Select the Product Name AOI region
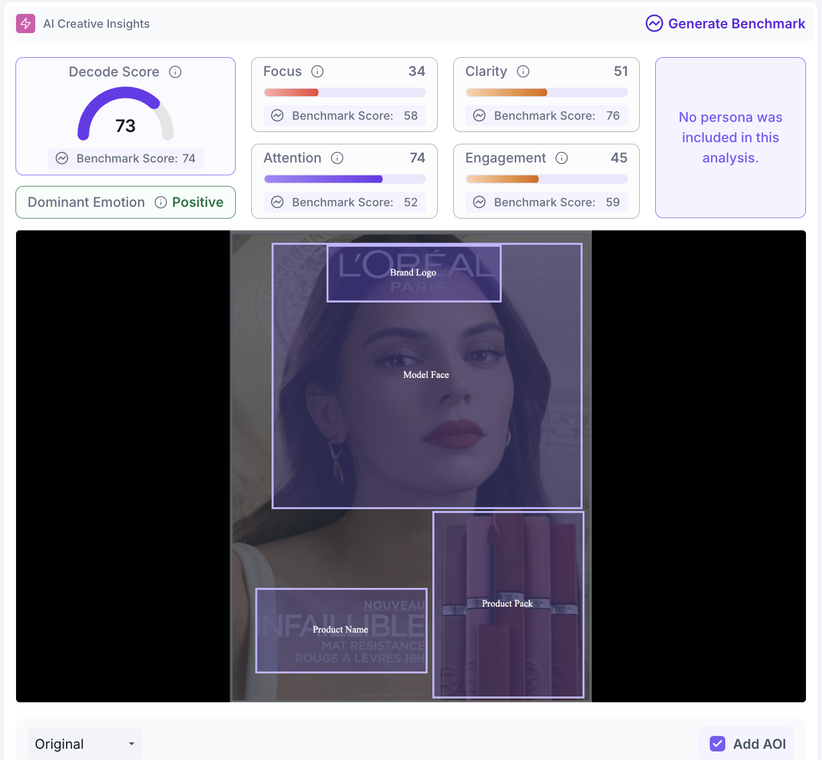This screenshot has width=822, height=760. 342,630
